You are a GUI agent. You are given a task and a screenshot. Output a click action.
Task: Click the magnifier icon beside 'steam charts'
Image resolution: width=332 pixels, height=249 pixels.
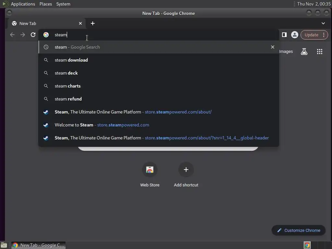[x=46, y=86]
